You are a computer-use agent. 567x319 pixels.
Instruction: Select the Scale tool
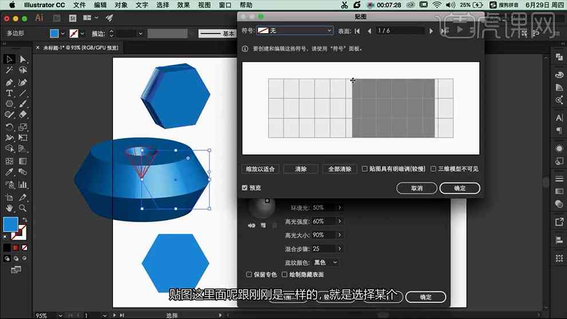[23, 127]
